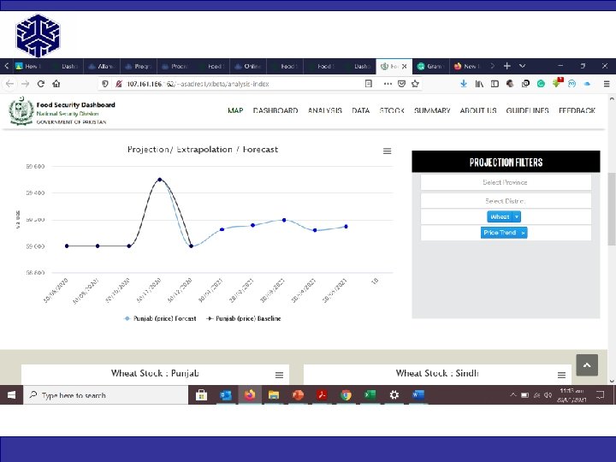Toggle Punjab (price) Forecast legend series

click(x=160, y=318)
